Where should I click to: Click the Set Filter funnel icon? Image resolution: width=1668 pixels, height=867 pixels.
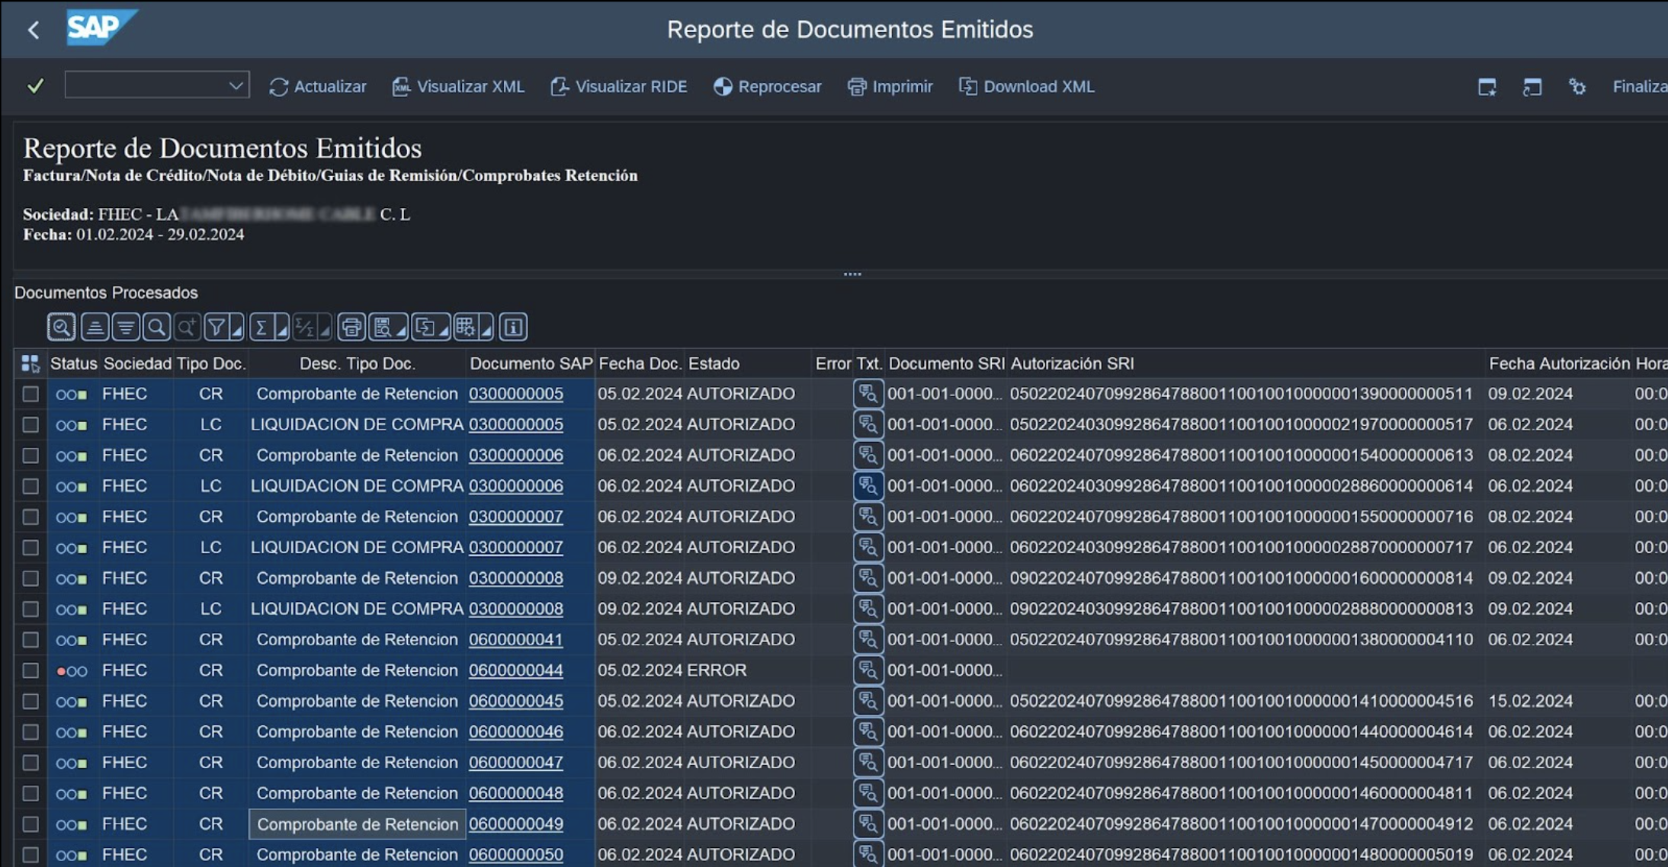[x=217, y=328]
